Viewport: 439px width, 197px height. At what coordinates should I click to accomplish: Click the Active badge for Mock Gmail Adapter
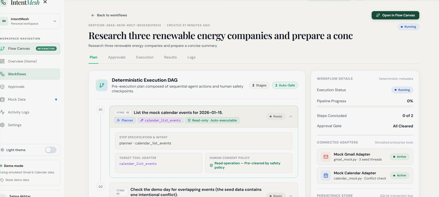pos(400,157)
